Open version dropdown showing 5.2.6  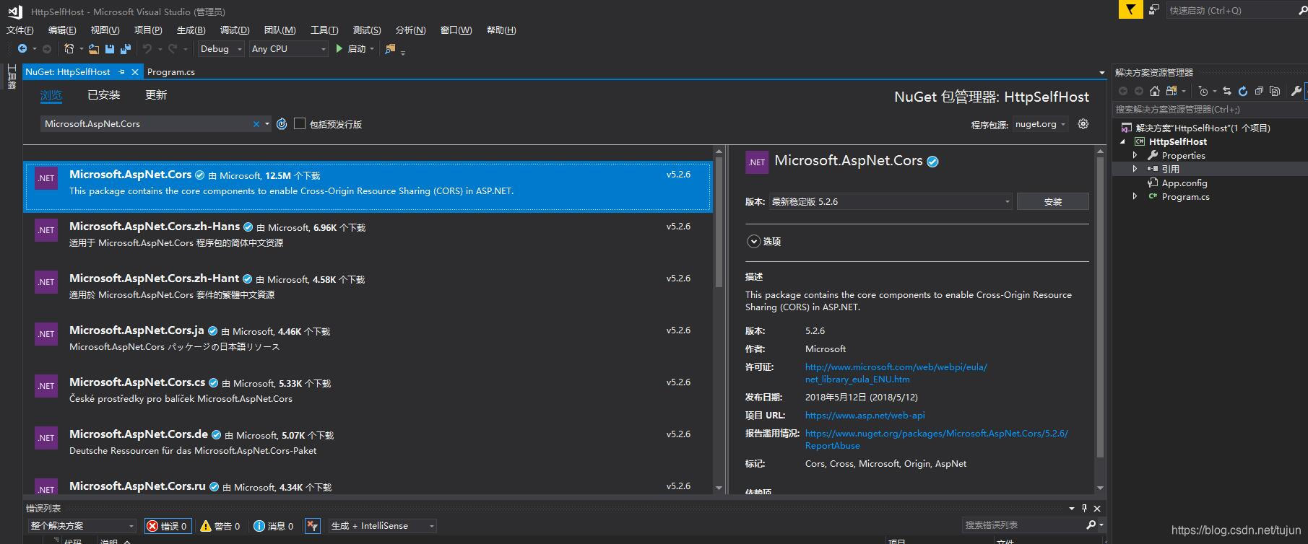coord(891,202)
